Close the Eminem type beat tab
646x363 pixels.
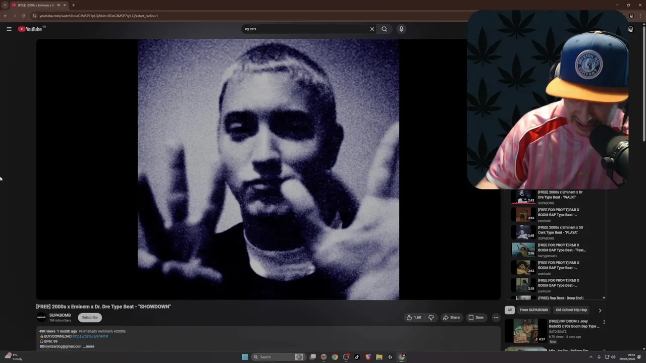click(x=65, y=5)
